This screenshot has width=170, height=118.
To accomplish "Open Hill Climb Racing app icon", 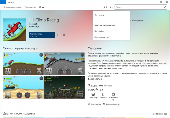I will coord(15,30).
